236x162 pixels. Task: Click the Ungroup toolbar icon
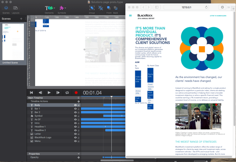click(101, 8)
